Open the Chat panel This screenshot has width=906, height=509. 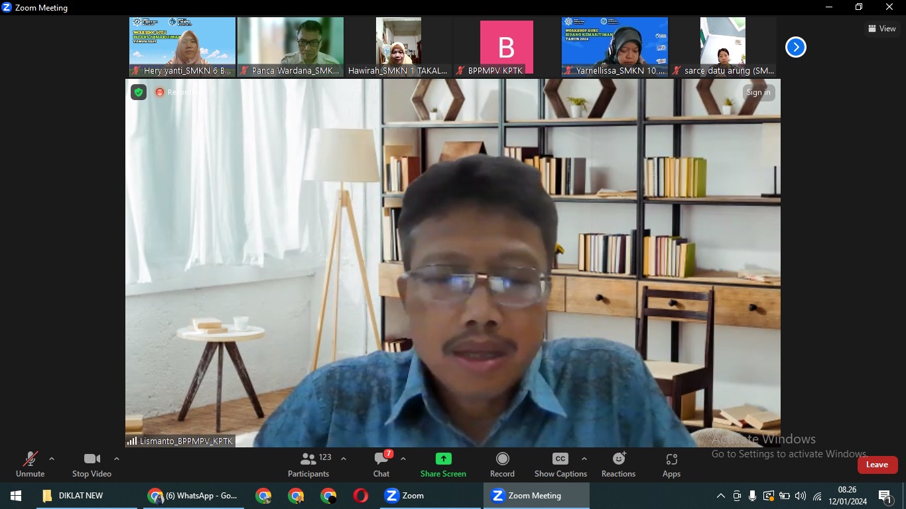[x=381, y=464]
